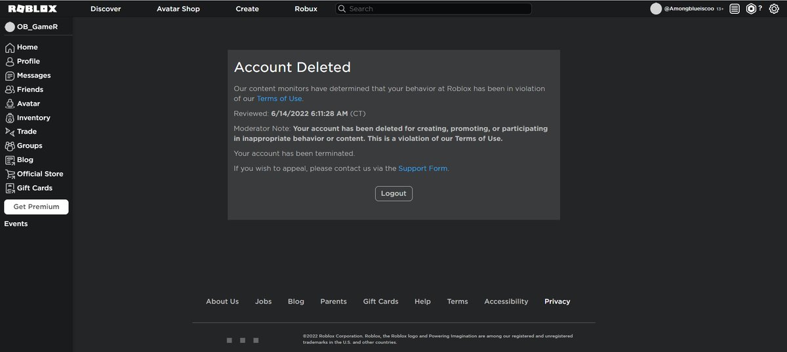Image resolution: width=787 pixels, height=352 pixels.
Task: Open the Profile sidebar icon
Action: 10,61
